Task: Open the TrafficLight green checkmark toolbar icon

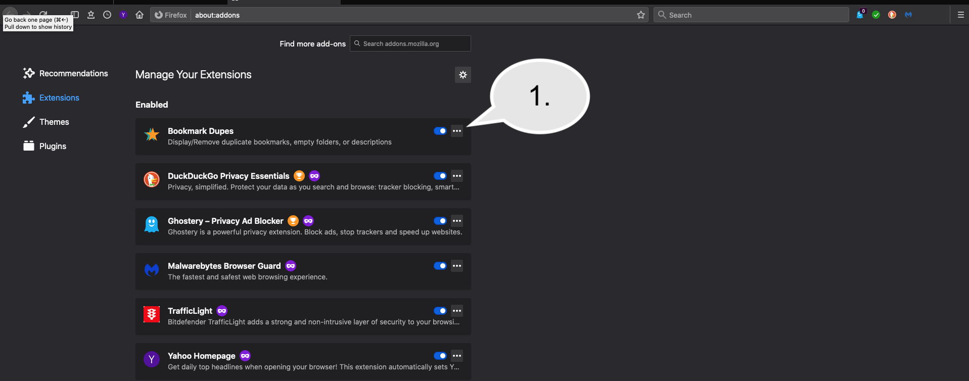Action: 876,15
